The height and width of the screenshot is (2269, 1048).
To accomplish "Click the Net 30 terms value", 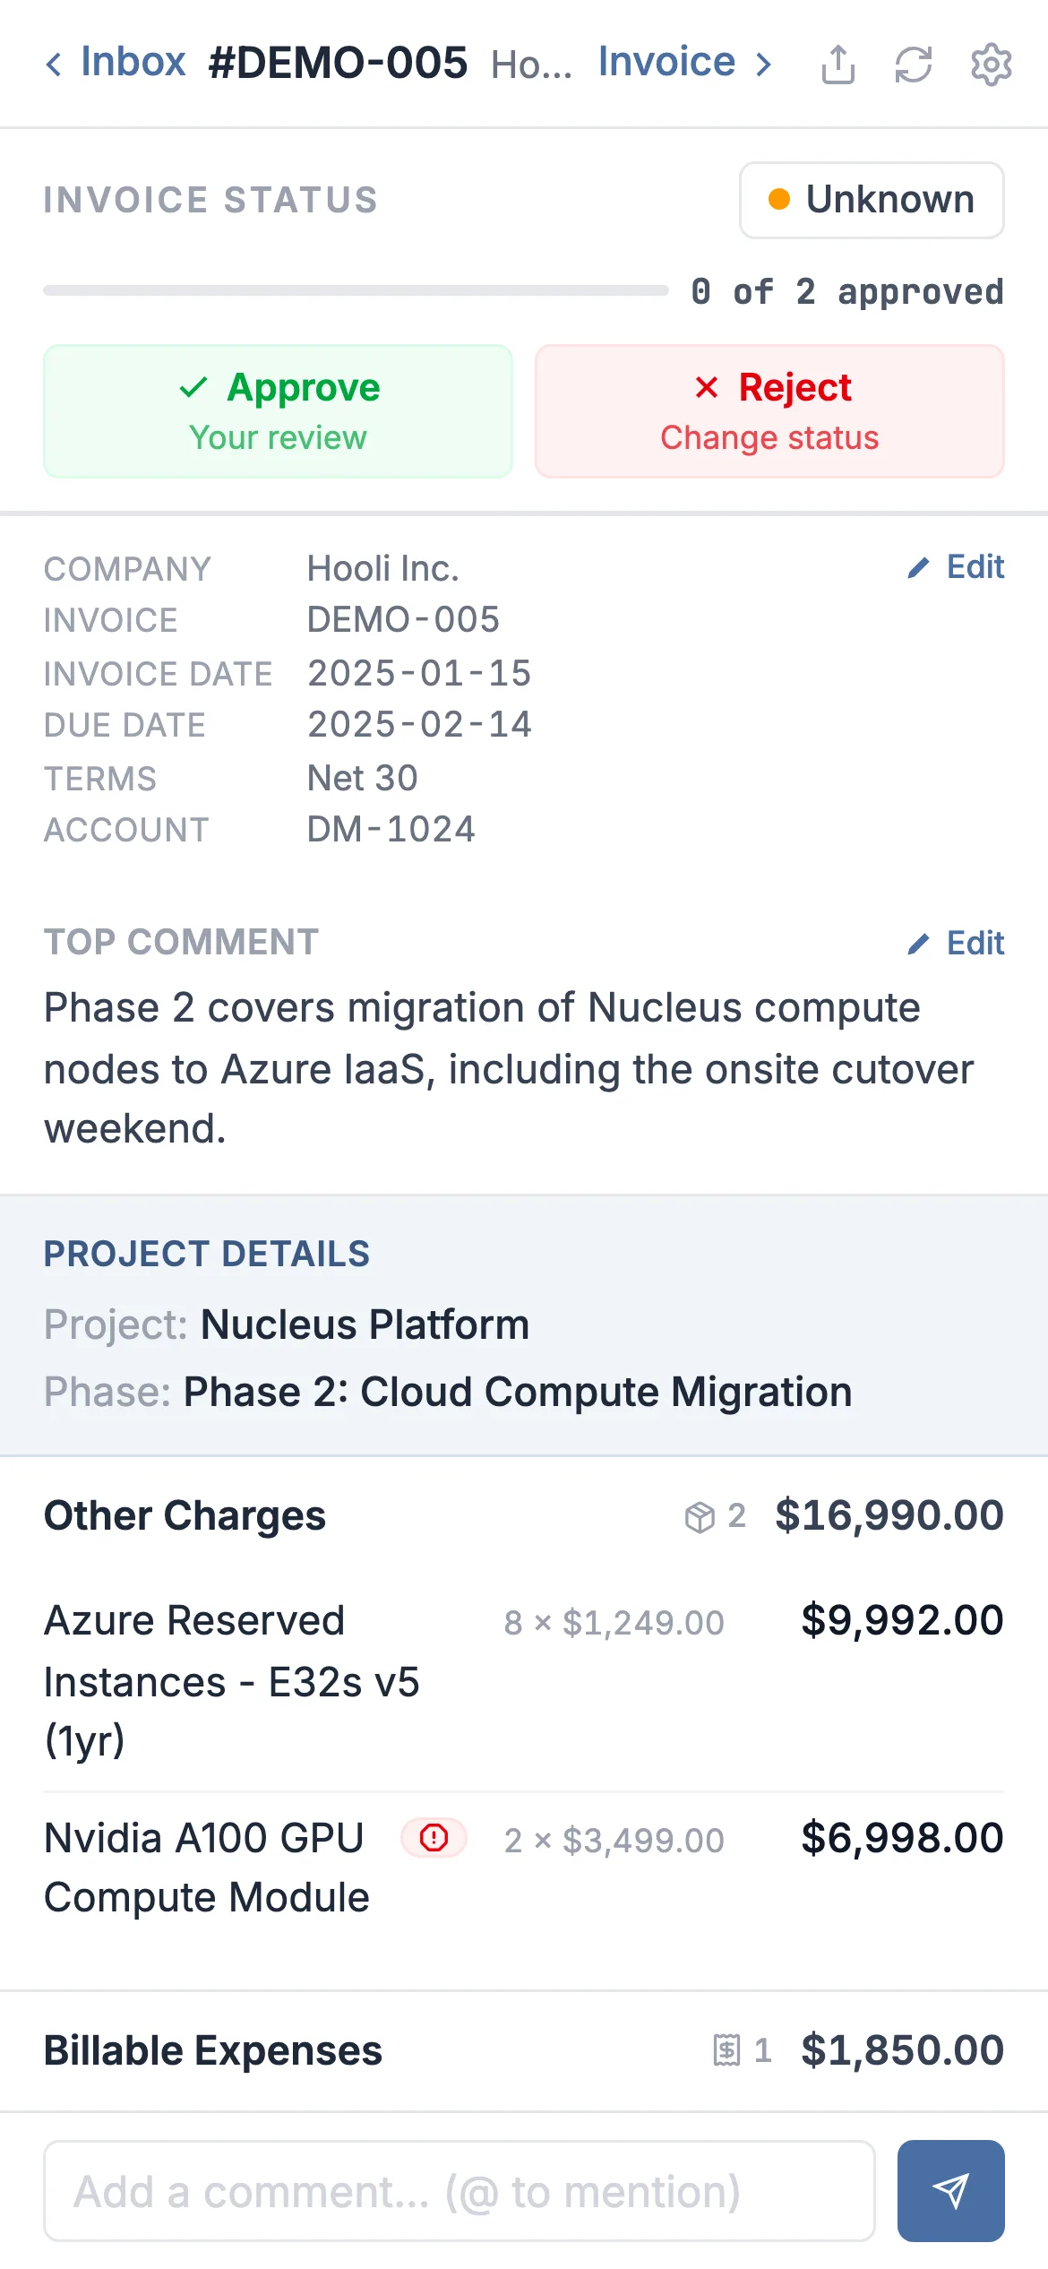I will 363,778.
